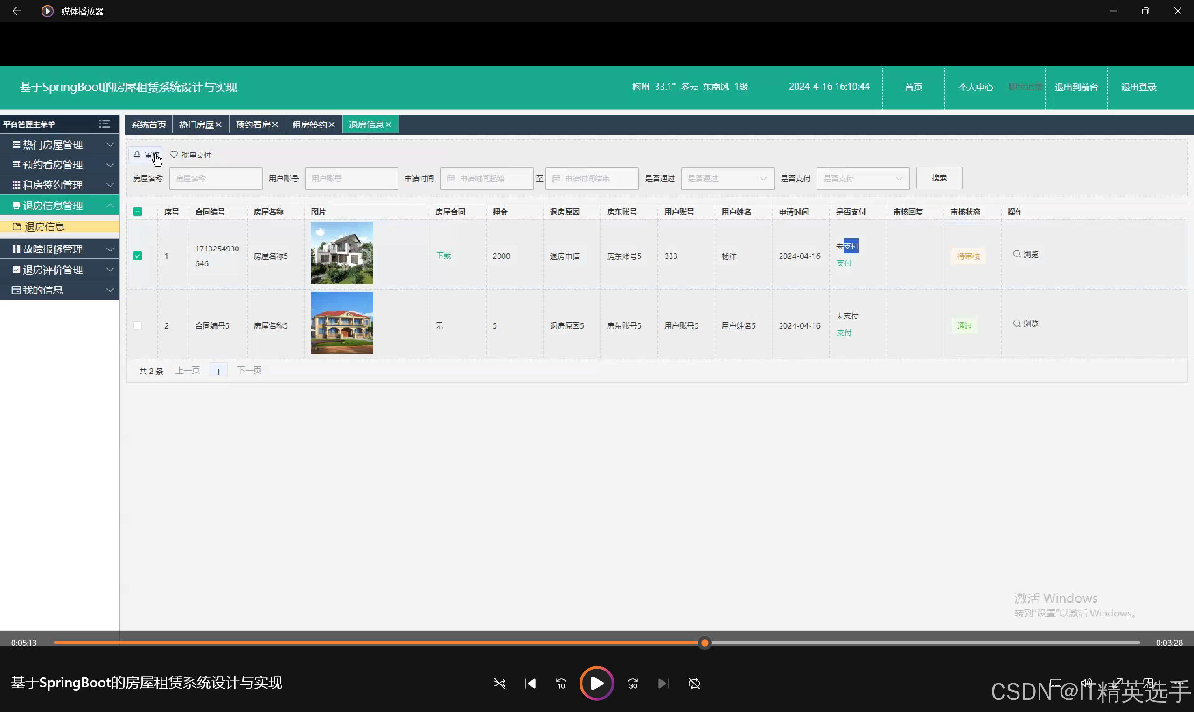The height and width of the screenshot is (712, 1194).
Task: Collapse sidebar using the menu list icon
Action: [x=104, y=124]
